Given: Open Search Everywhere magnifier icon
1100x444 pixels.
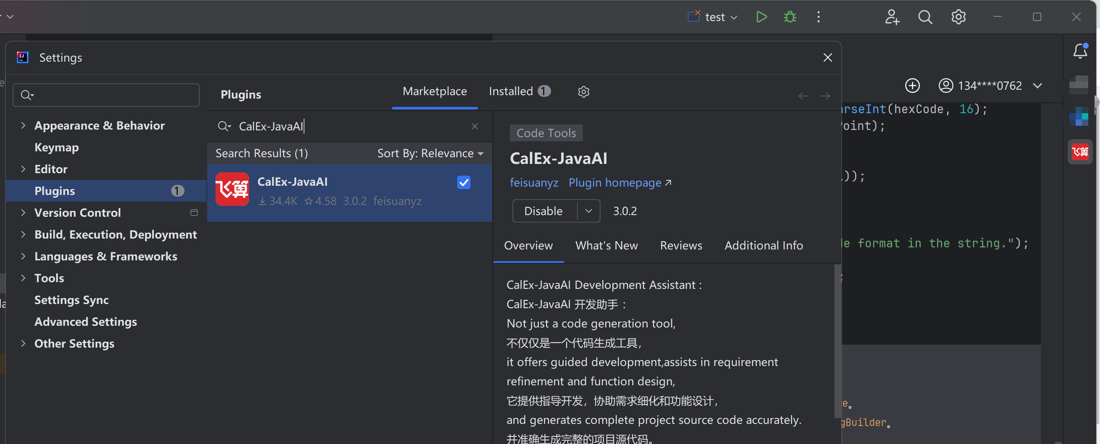Looking at the screenshot, I should [925, 17].
